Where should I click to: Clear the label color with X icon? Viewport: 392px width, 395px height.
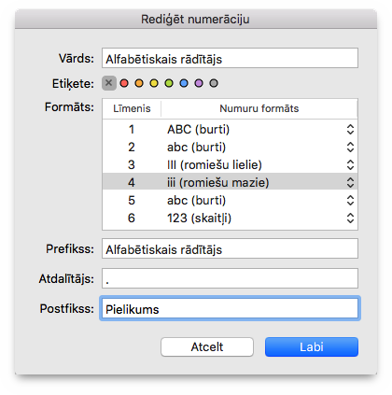[109, 83]
